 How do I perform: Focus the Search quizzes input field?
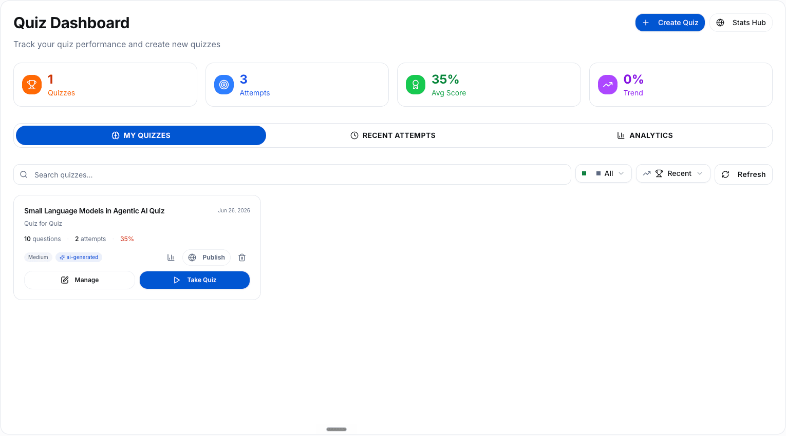pyautogui.click(x=292, y=174)
